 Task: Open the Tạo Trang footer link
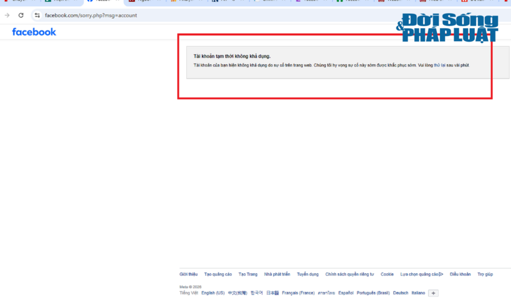point(247,274)
